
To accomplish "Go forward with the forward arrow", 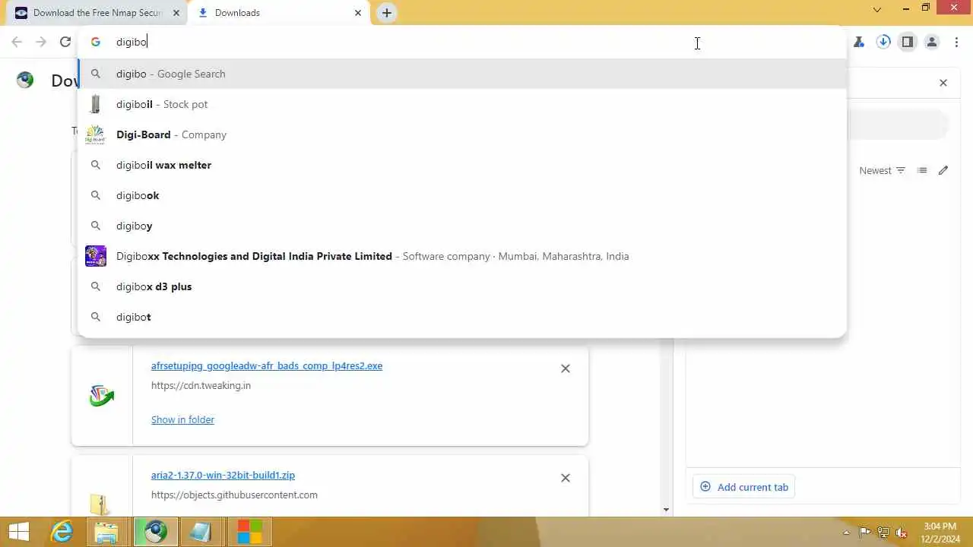I will point(41,43).
